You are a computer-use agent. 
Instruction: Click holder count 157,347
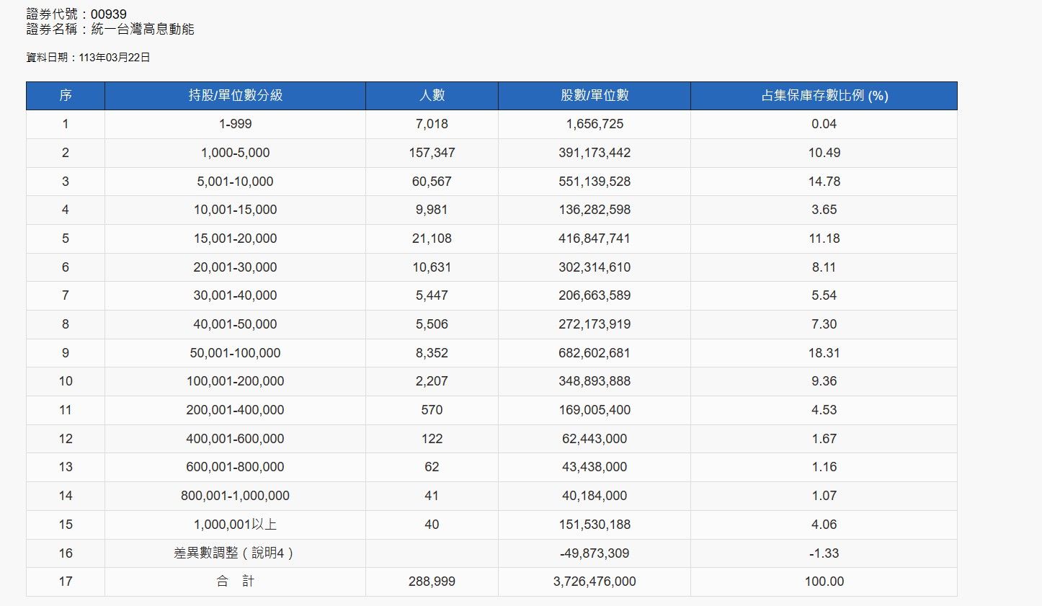point(432,153)
